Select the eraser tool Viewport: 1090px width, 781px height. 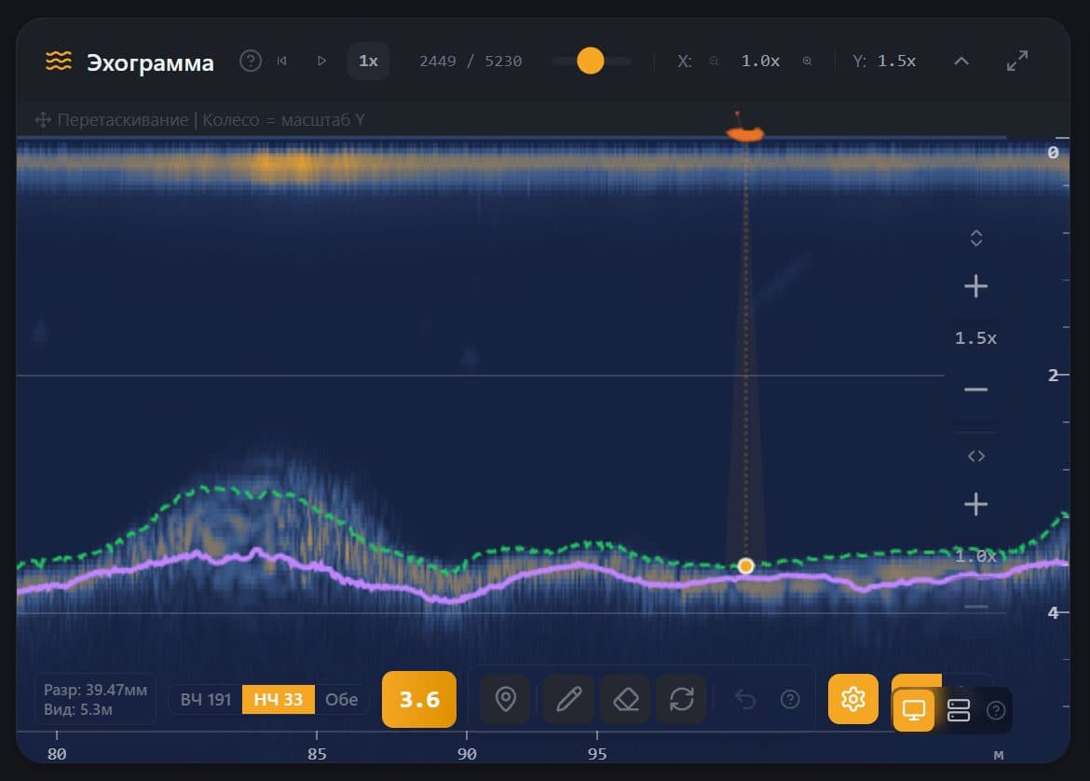(626, 700)
